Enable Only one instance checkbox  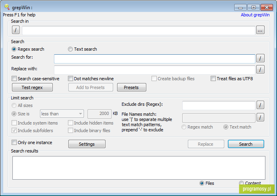click(14, 143)
